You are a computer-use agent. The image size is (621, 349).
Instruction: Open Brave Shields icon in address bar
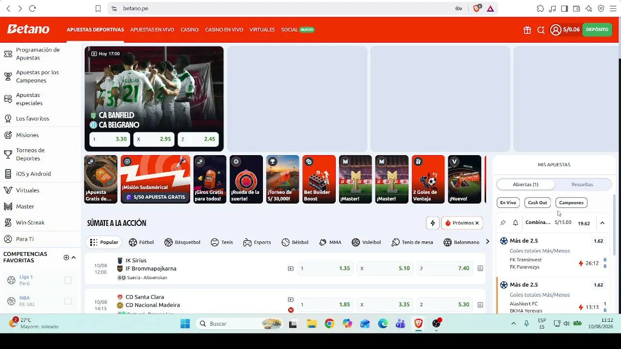click(476, 9)
